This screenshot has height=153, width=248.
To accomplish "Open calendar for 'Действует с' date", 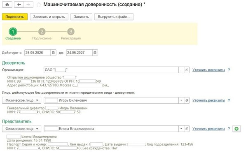I will 53,53.
